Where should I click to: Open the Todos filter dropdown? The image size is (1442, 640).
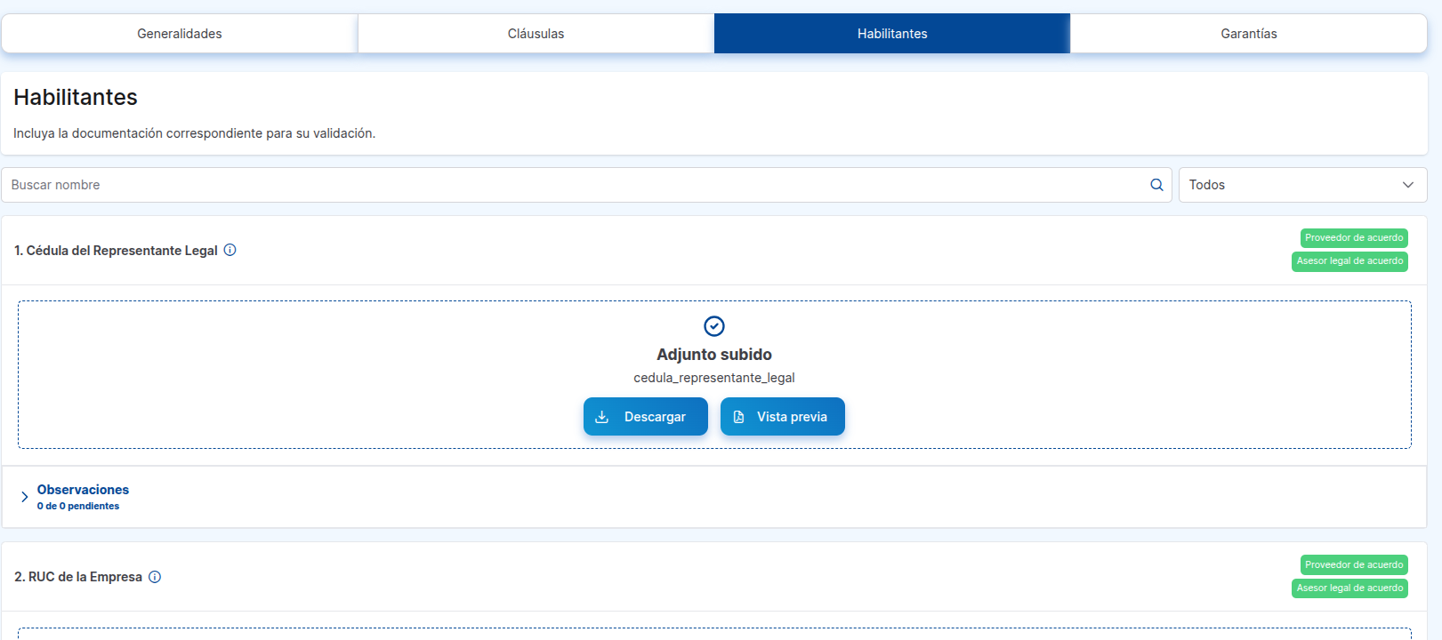1302,185
